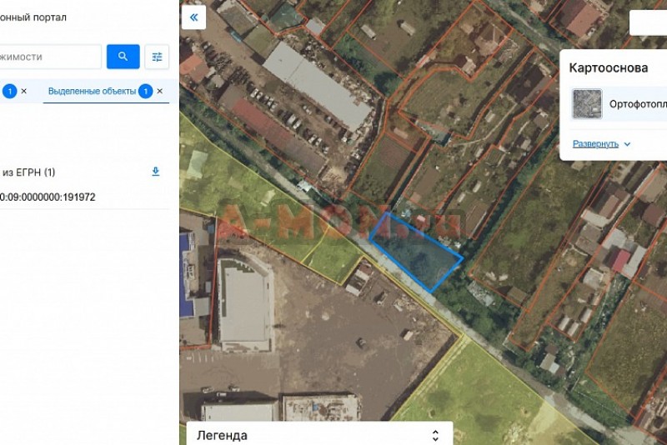The image size is (667, 445).
Task: Click the white button above Картооснова panel
Action: 648,22
